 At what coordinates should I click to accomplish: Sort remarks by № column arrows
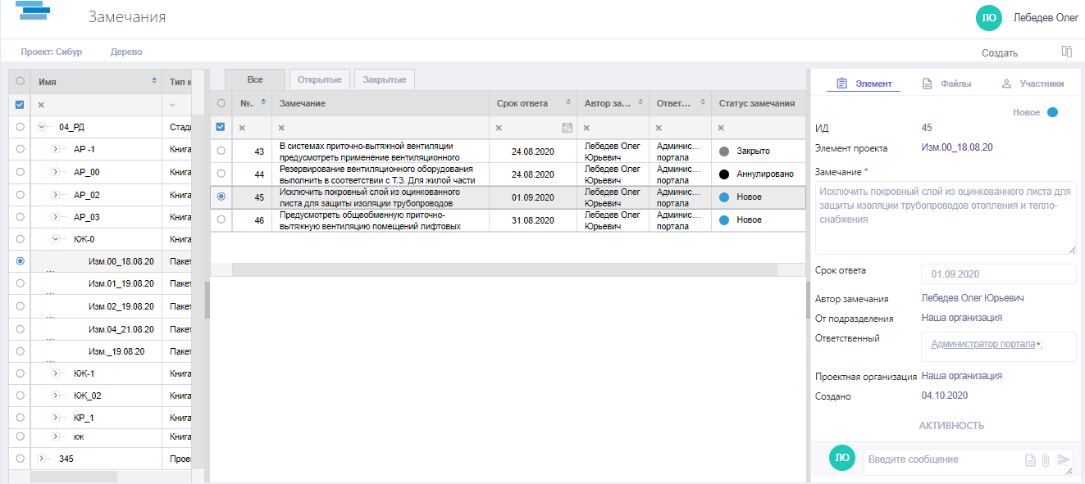pos(263,102)
